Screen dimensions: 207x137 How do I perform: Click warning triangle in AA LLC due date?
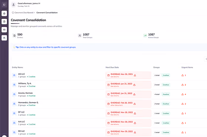click(x=135, y=123)
